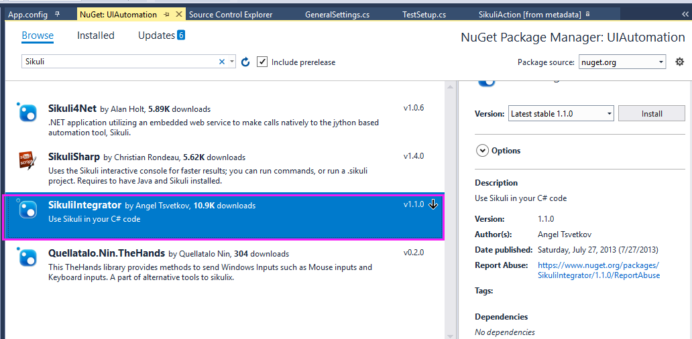
Task: Open the Report Abuse nuget.org link
Action: (599, 270)
